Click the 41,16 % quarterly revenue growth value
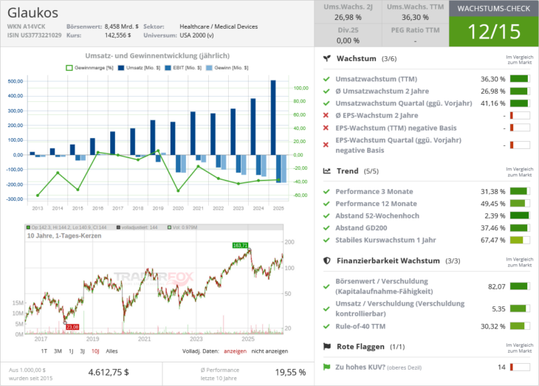This screenshot has width=539, height=386. click(493, 103)
